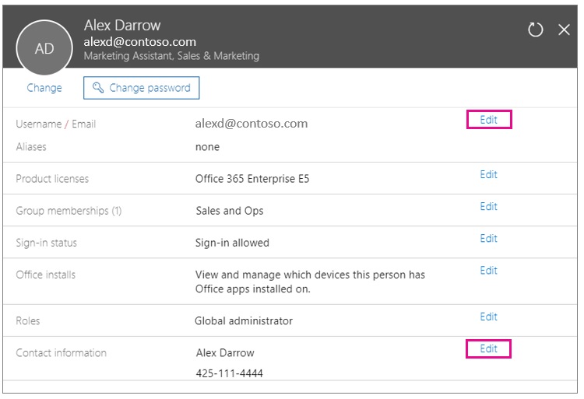The image size is (584, 399).
Task: Click 'Marketing Assistant, Sales & Marketing' title text
Action: pos(171,56)
